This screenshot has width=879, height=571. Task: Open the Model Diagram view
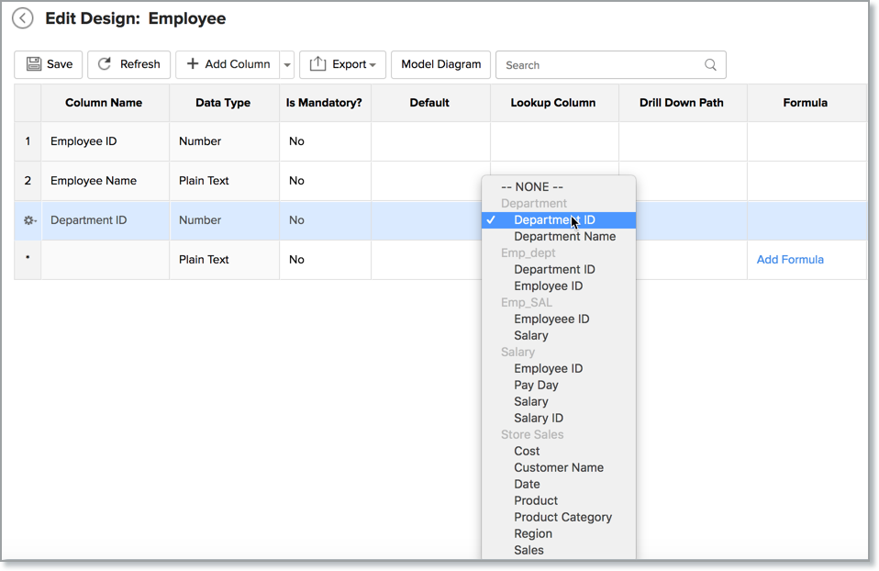click(440, 64)
